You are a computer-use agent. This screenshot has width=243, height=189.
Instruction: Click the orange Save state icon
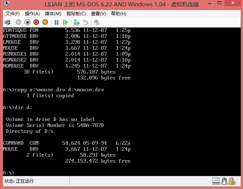pyautogui.click(x=45, y=22)
